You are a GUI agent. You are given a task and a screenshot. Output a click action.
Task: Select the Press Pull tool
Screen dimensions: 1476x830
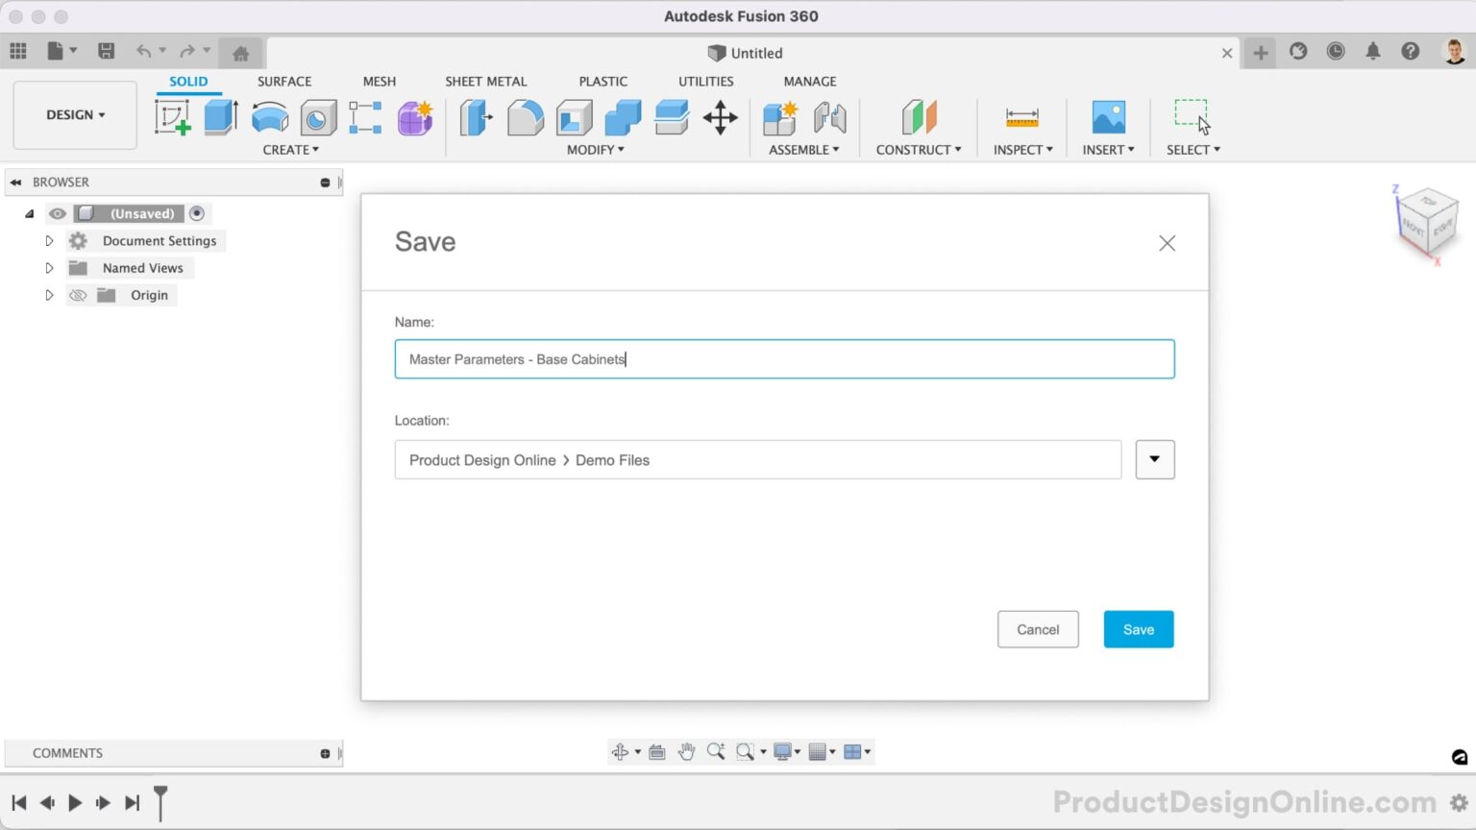pos(476,116)
